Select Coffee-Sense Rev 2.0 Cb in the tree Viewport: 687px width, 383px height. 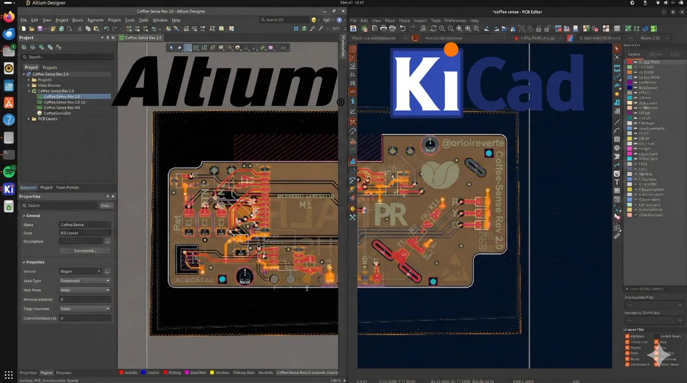pos(65,102)
